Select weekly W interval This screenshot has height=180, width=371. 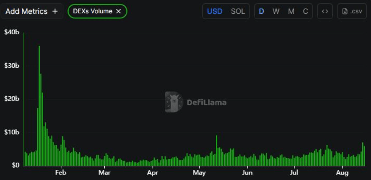(x=276, y=11)
